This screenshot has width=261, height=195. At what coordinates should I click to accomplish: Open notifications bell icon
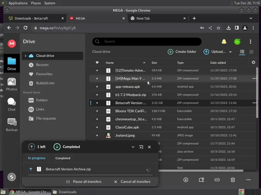click(224, 42)
